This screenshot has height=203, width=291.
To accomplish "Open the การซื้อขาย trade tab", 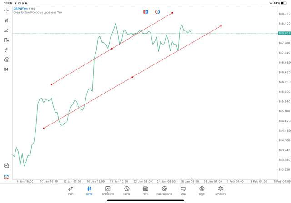I will 108,190.
